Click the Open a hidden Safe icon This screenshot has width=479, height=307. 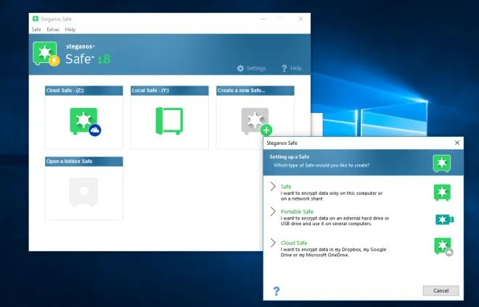point(83,191)
